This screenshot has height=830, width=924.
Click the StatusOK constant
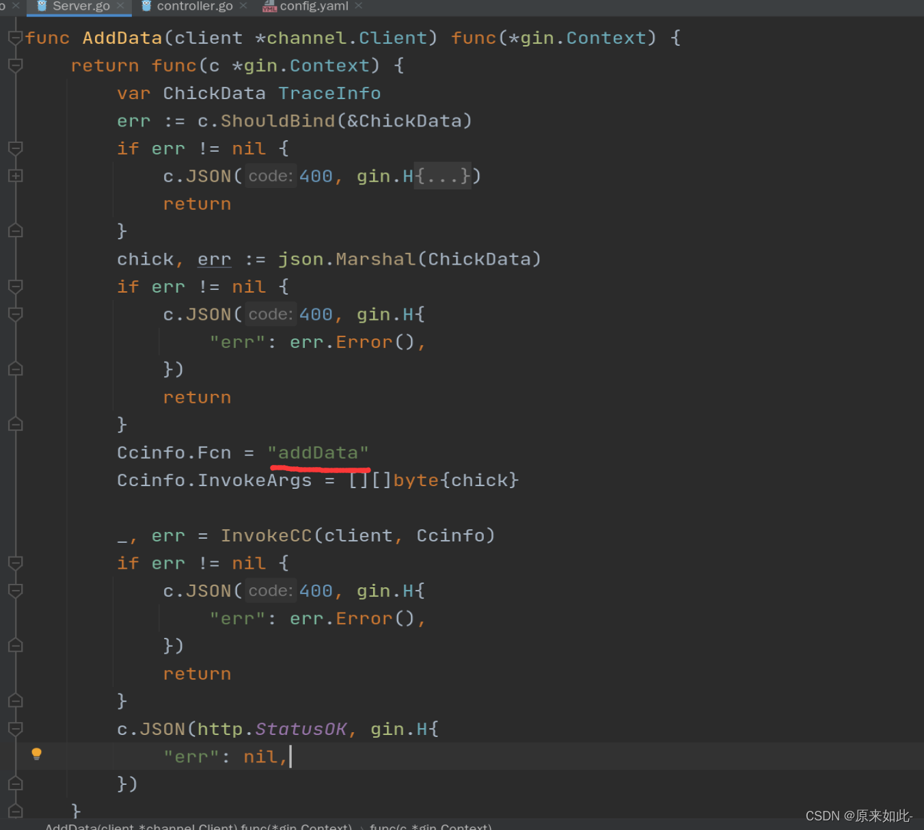pyautogui.click(x=301, y=729)
